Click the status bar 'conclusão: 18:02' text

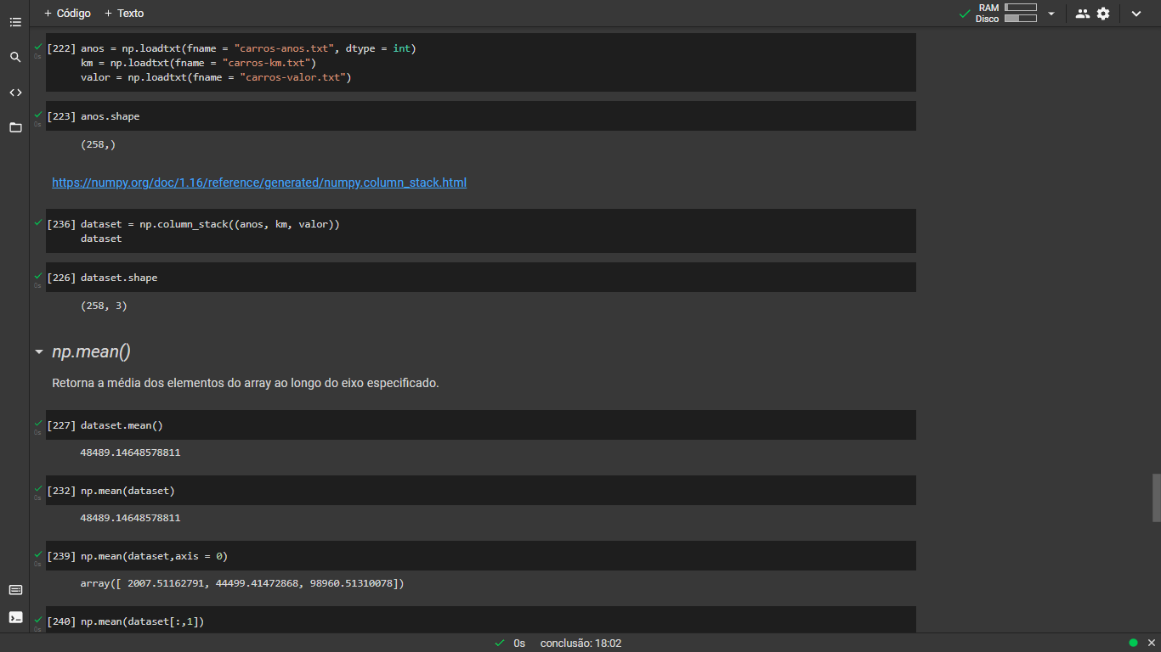pyautogui.click(x=580, y=644)
